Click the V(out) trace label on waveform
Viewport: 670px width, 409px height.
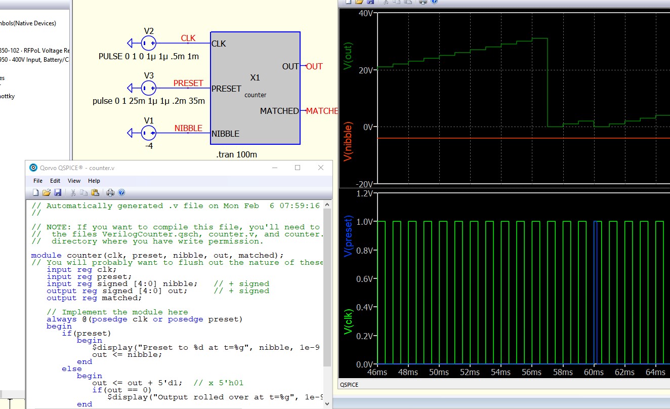click(x=348, y=55)
